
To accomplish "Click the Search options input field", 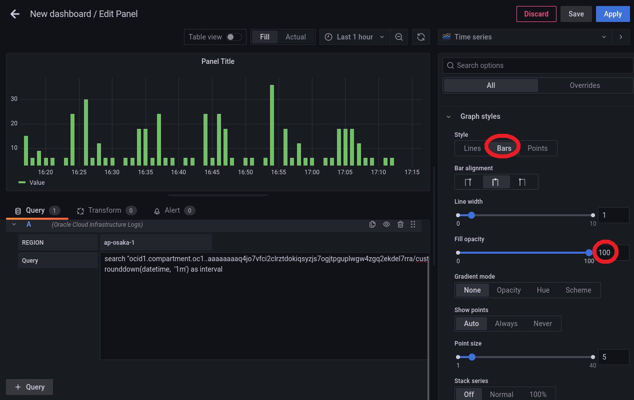I will [x=538, y=65].
